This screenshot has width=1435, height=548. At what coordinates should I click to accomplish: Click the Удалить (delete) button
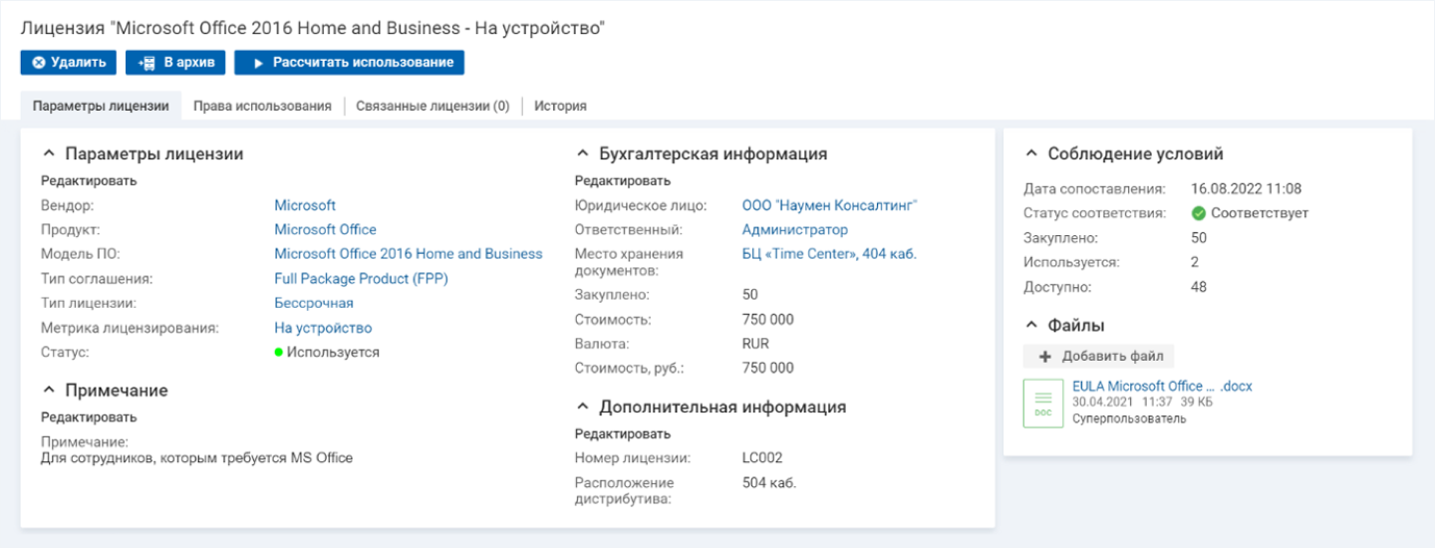69,63
